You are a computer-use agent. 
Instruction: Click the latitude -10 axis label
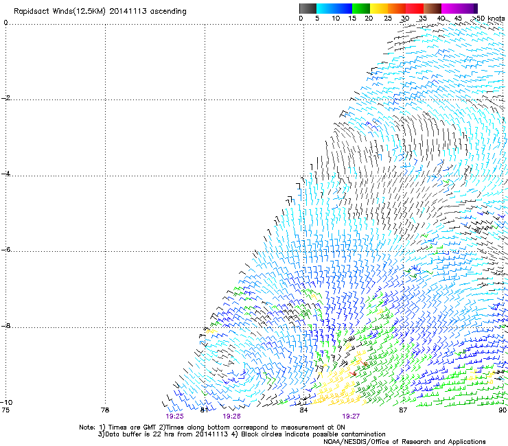(7, 402)
